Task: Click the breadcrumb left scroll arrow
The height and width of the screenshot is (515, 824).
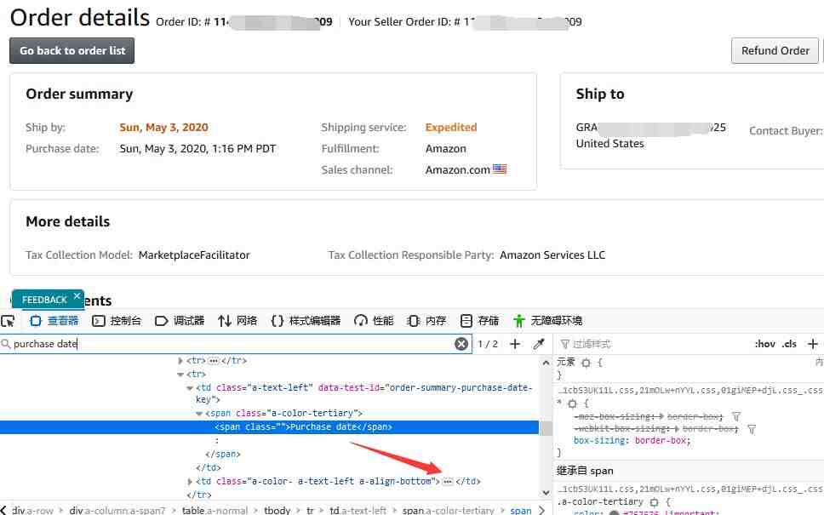Action: [3, 510]
